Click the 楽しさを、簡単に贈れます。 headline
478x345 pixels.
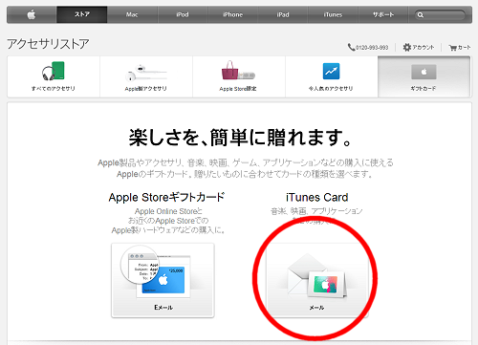241,138
